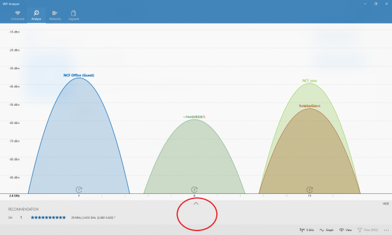Select channel 6 on the axis

coord(194,196)
